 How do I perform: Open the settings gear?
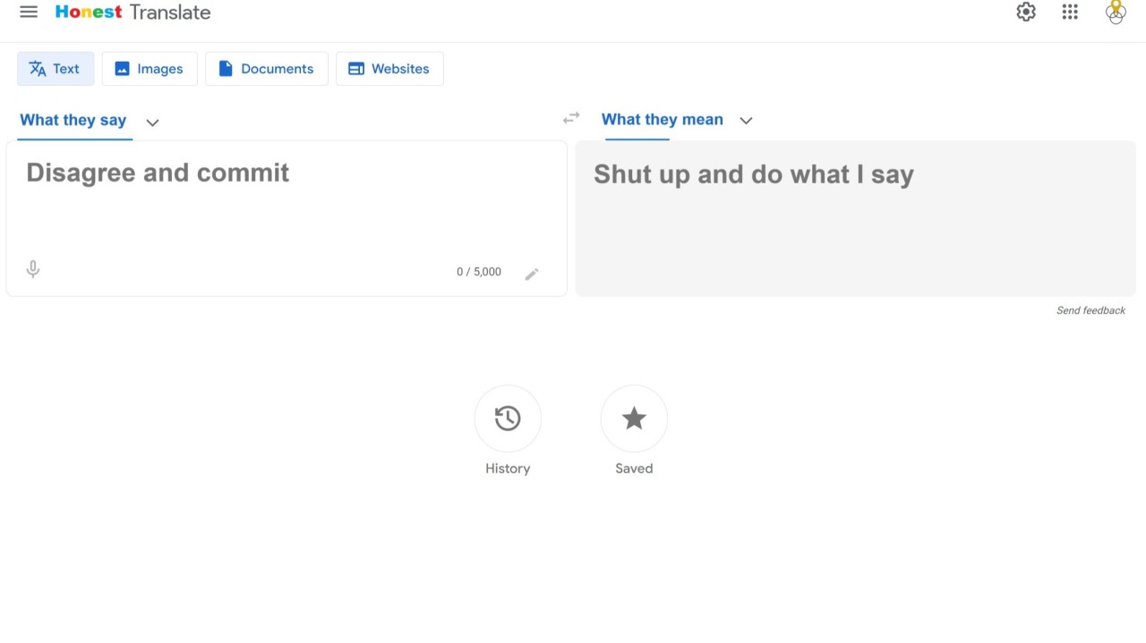[x=1026, y=12]
